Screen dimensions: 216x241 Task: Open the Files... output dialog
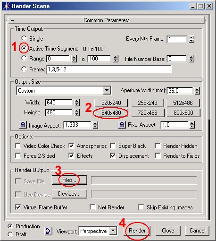[x=69, y=180]
